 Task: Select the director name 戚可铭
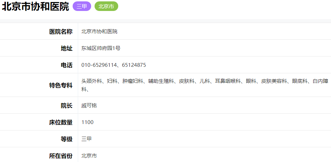point(89,105)
